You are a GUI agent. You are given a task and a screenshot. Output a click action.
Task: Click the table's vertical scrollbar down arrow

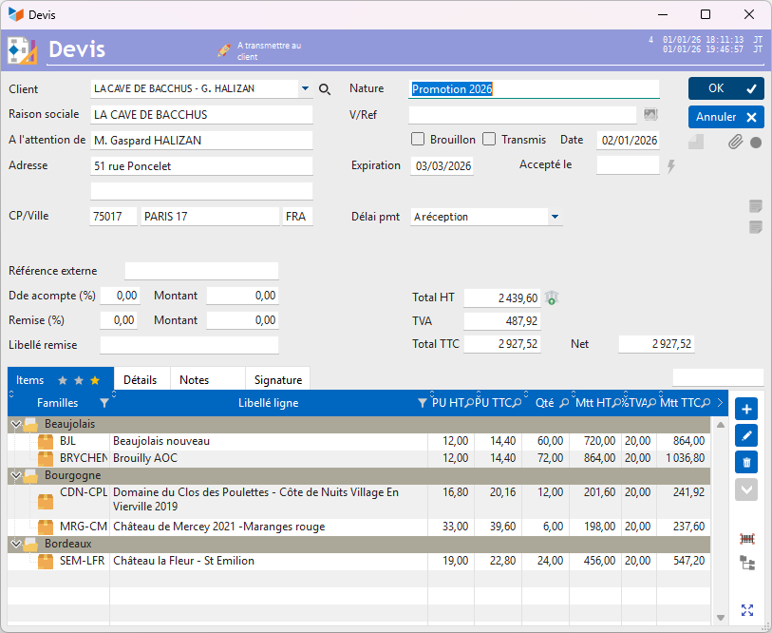click(720, 618)
